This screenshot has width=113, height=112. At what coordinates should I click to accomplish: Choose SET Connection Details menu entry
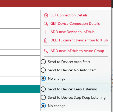tap(69, 15)
